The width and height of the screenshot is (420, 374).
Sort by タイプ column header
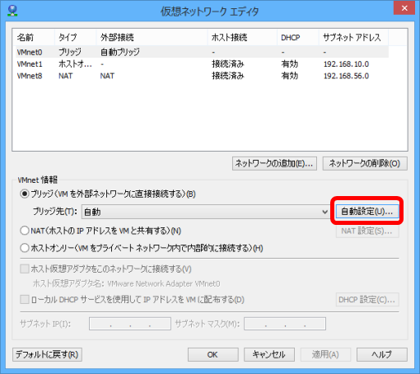(76, 37)
